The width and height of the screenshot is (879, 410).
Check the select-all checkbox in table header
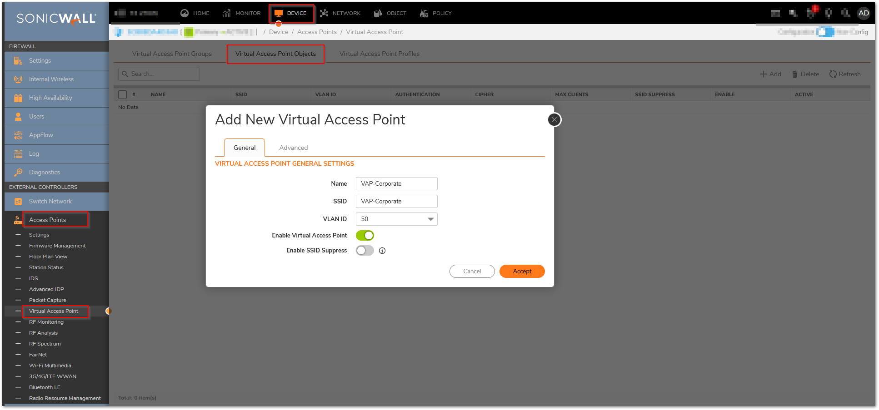click(x=123, y=94)
